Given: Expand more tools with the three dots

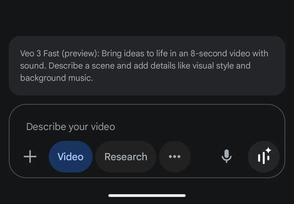Looking at the screenshot, I should coord(174,157).
